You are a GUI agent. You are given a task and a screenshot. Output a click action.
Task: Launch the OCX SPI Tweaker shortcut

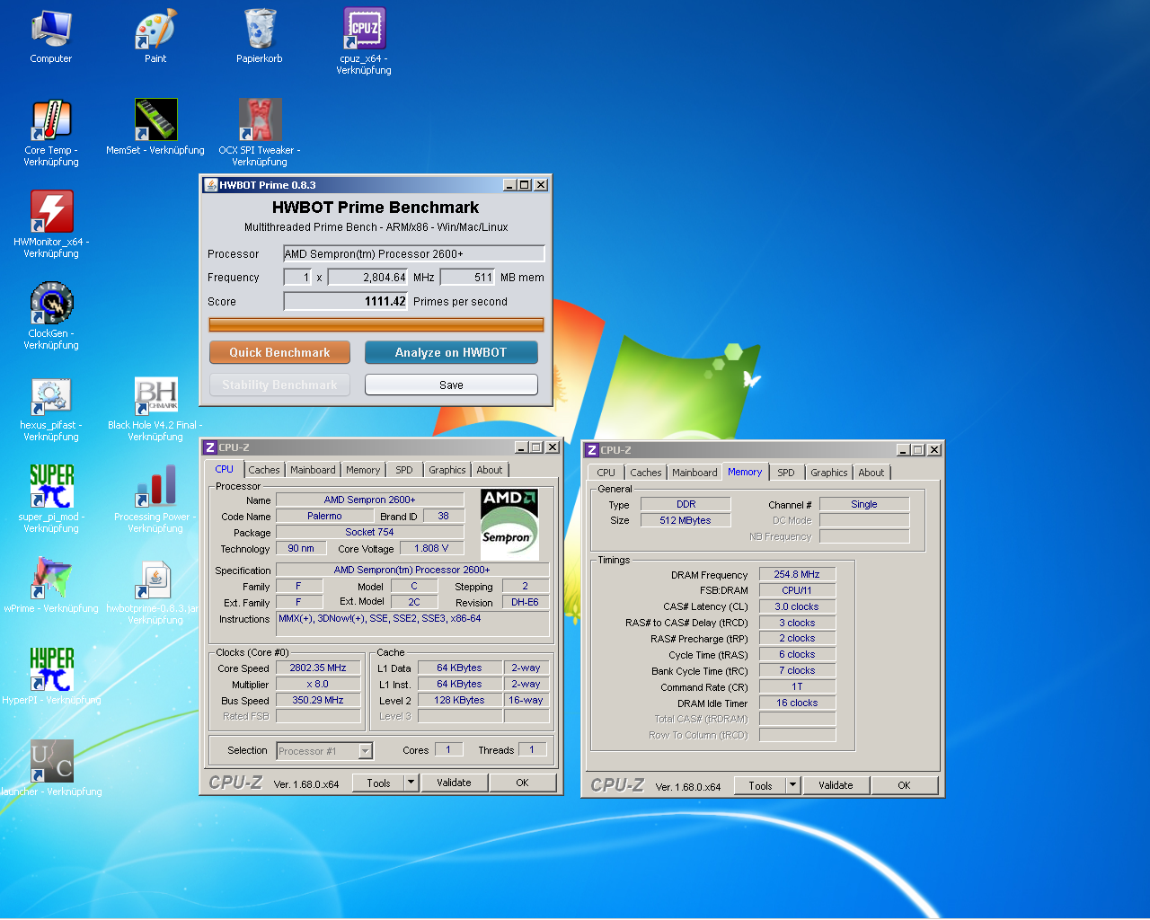pos(260,133)
